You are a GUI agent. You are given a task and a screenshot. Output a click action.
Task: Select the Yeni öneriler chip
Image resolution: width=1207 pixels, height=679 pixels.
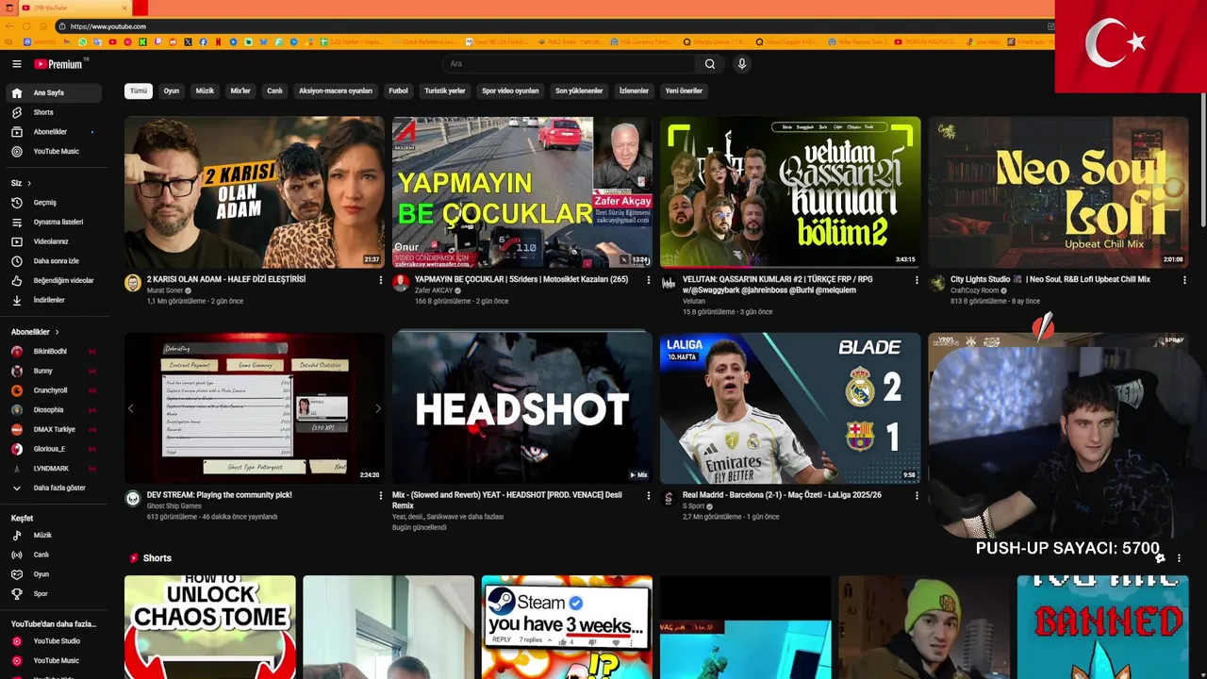click(x=684, y=91)
